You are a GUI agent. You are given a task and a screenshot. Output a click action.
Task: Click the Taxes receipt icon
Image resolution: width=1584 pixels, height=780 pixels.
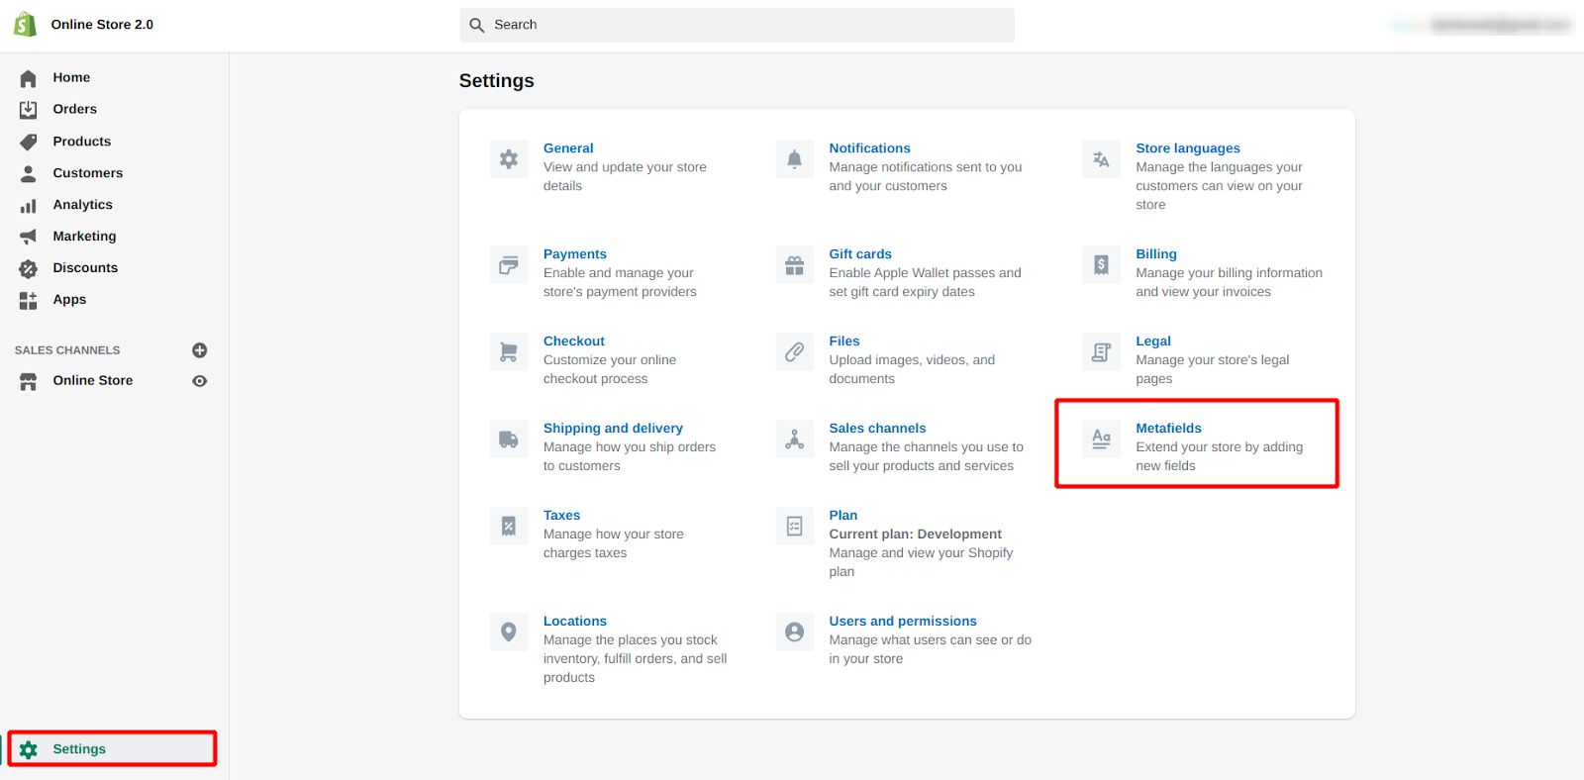[x=509, y=527]
